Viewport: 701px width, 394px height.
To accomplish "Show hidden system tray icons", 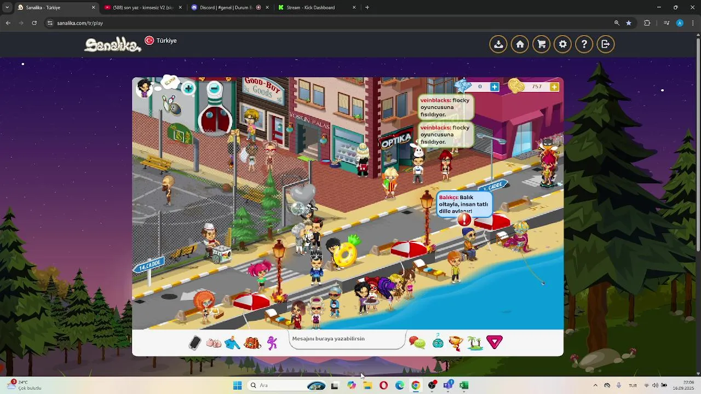I will click(595, 385).
